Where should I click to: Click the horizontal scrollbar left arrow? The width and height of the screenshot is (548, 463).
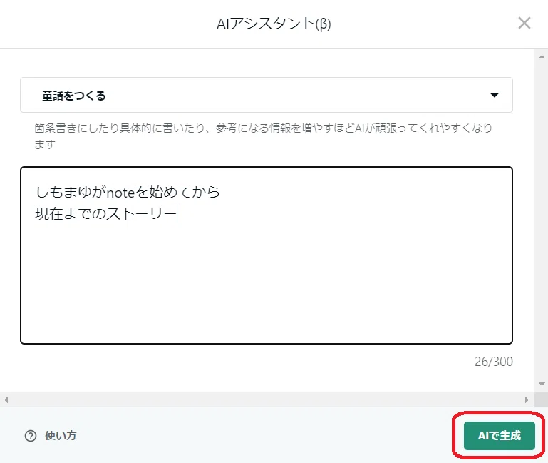pos(6,400)
